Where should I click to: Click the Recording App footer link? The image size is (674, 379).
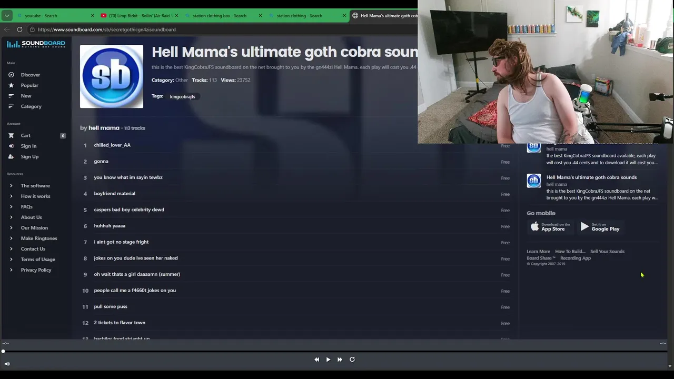575,258
